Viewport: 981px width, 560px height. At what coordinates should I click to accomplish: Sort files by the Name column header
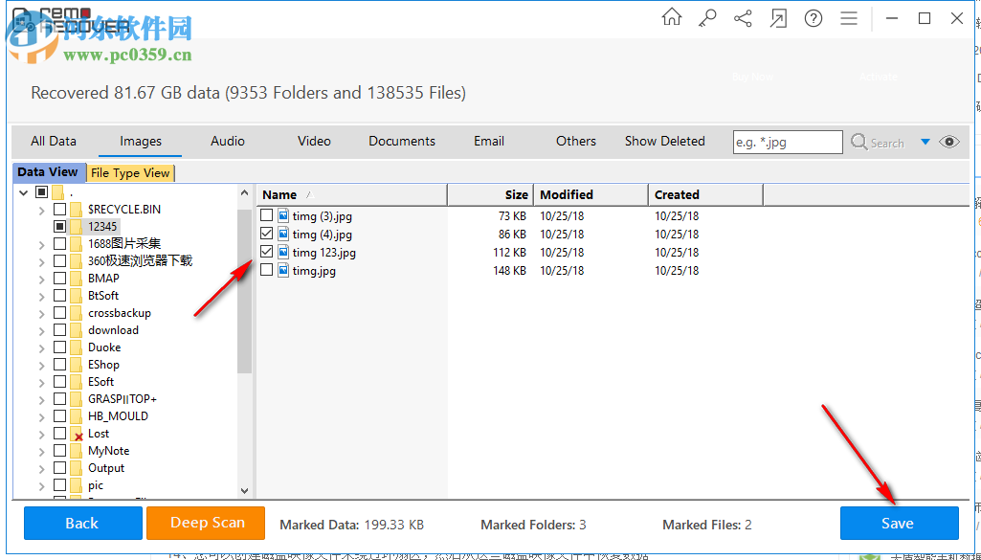point(352,194)
